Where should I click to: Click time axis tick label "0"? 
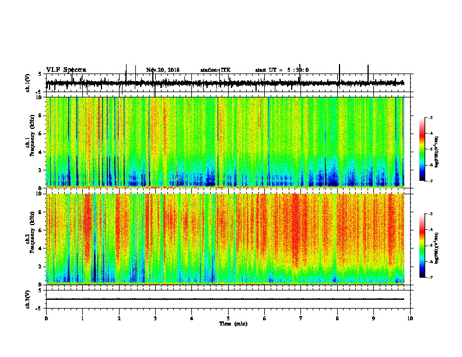46,318
